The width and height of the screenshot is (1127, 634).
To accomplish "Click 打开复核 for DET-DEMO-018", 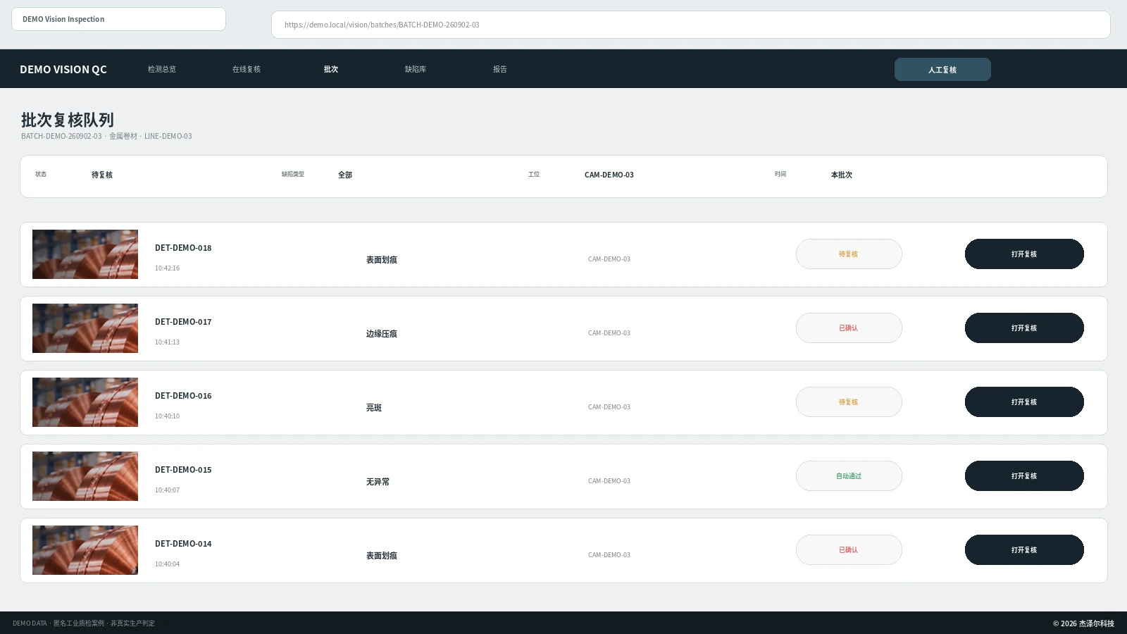I will [x=1024, y=254].
